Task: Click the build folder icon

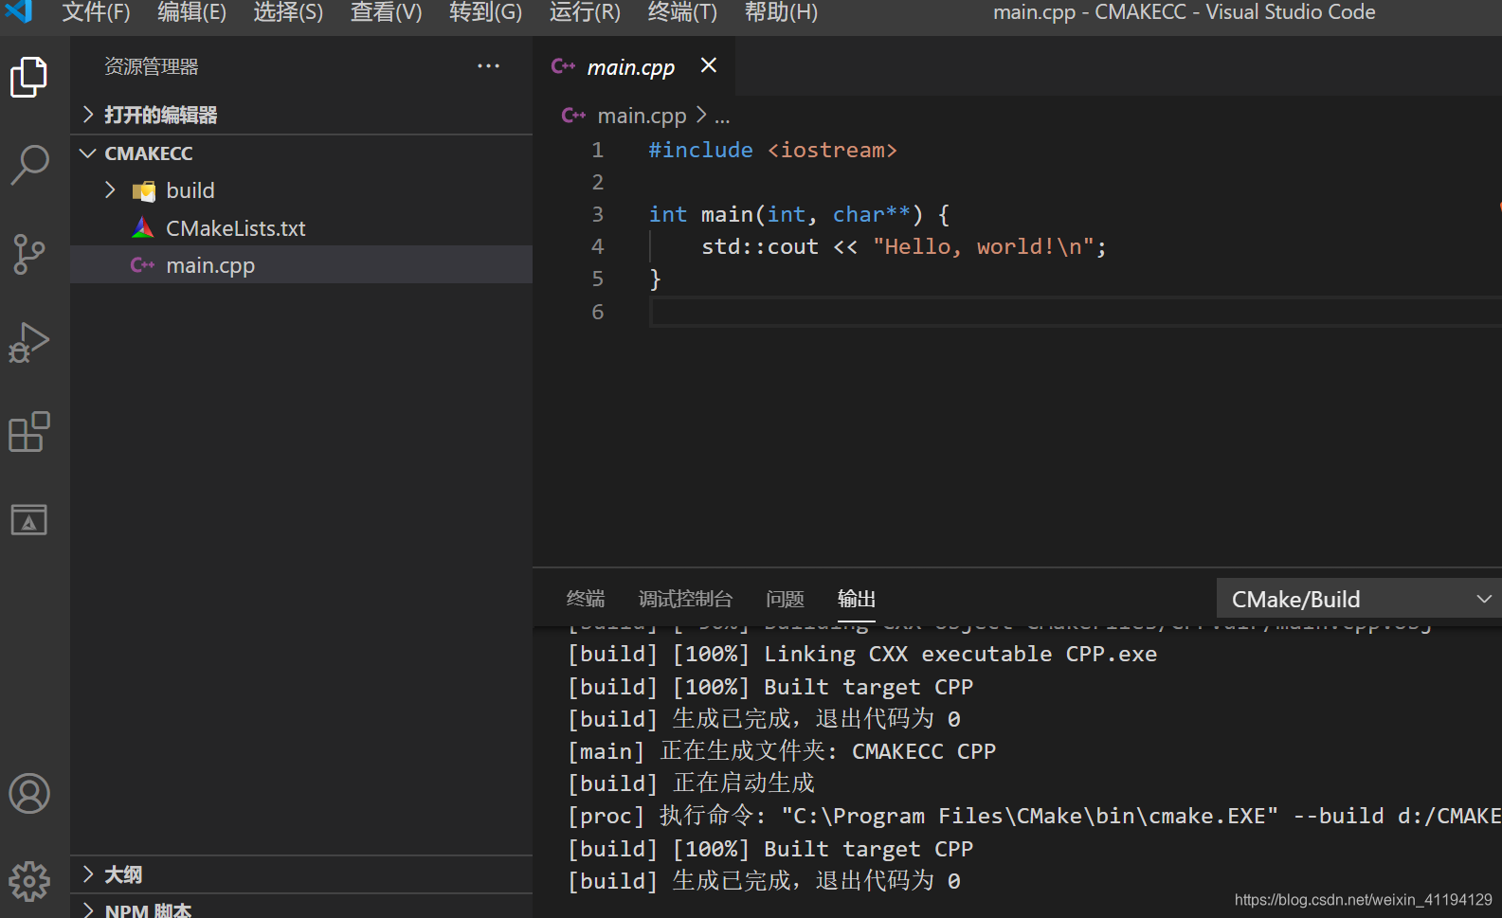Action: pyautogui.click(x=144, y=190)
